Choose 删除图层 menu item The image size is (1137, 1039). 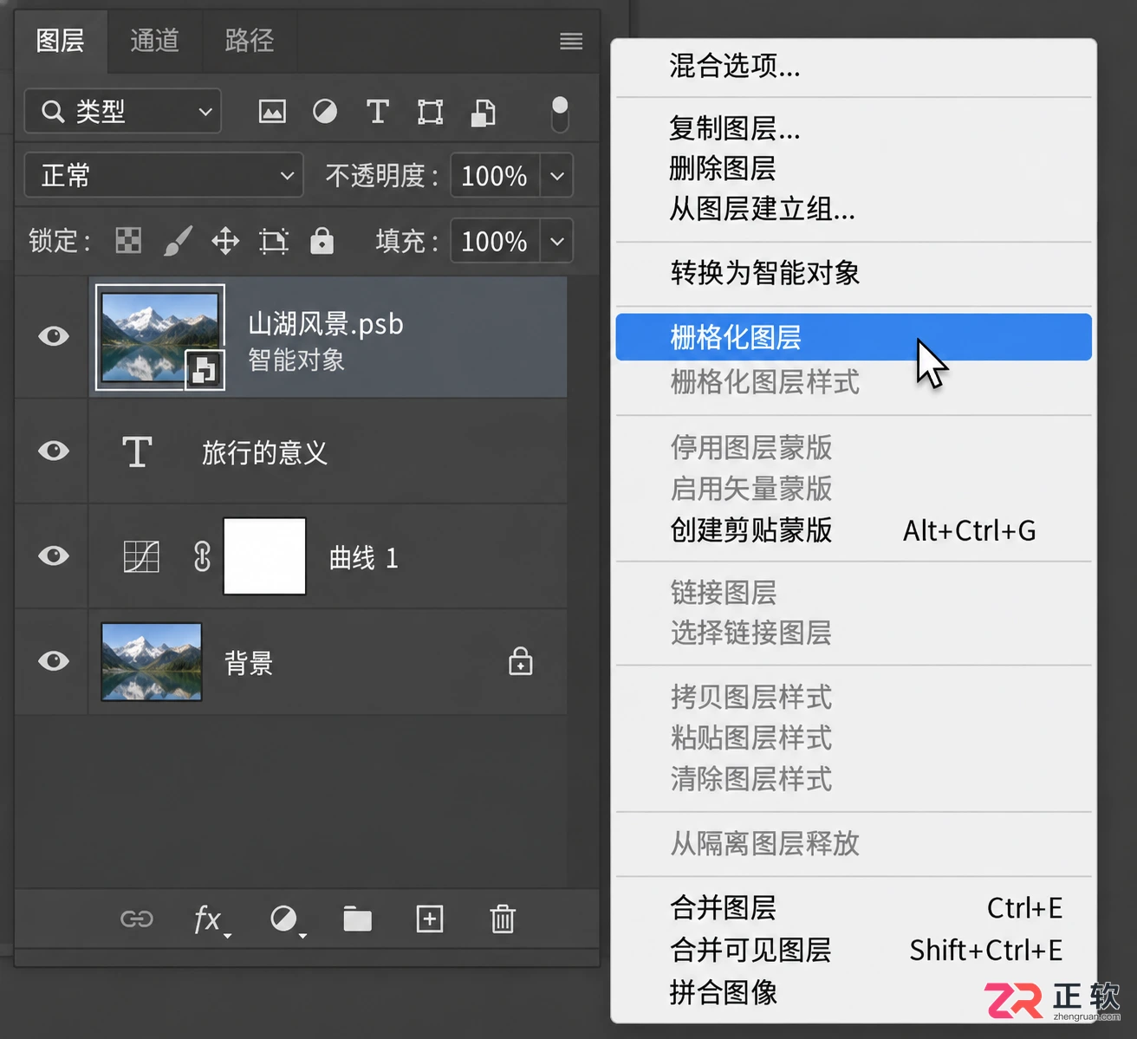(x=854, y=168)
